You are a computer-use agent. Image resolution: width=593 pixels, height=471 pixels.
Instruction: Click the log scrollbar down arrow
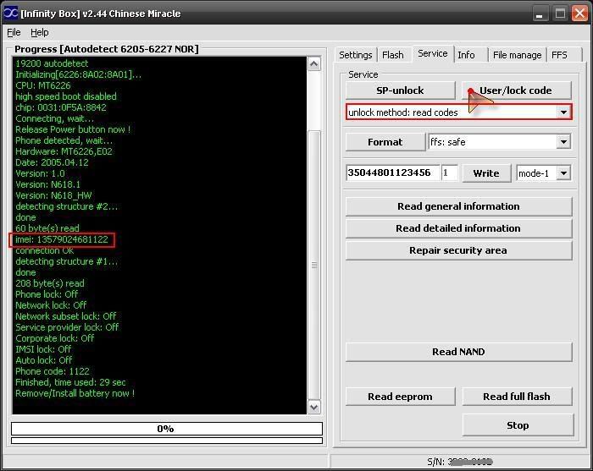[314, 407]
